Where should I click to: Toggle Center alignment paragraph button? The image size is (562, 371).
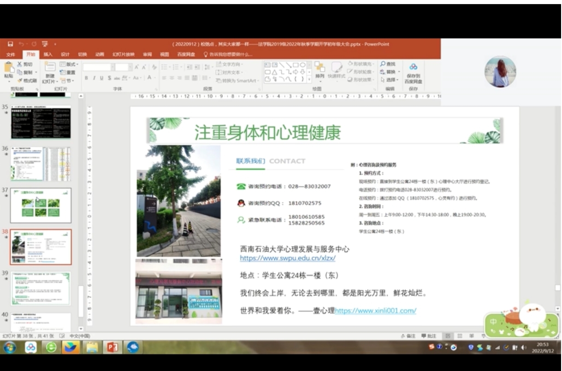click(172, 78)
